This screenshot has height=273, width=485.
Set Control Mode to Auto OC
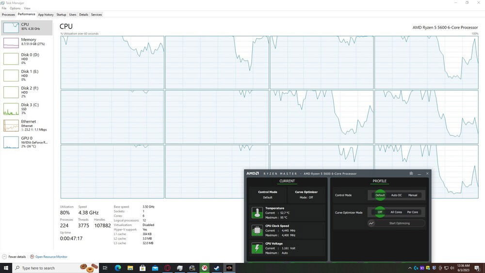coord(396,195)
